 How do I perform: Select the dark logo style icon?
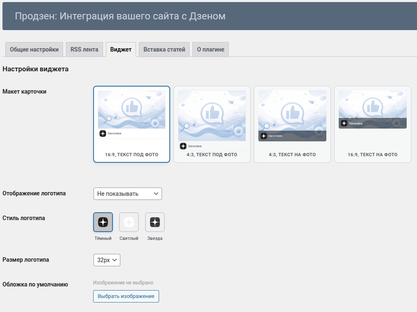coord(103,222)
